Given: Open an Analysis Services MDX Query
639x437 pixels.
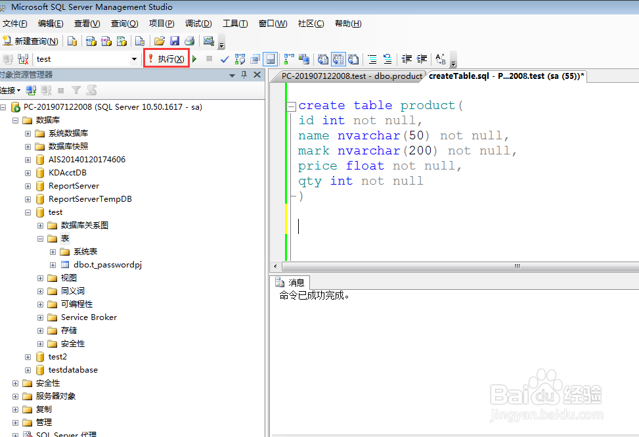Looking at the screenshot, I should pos(91,41).
